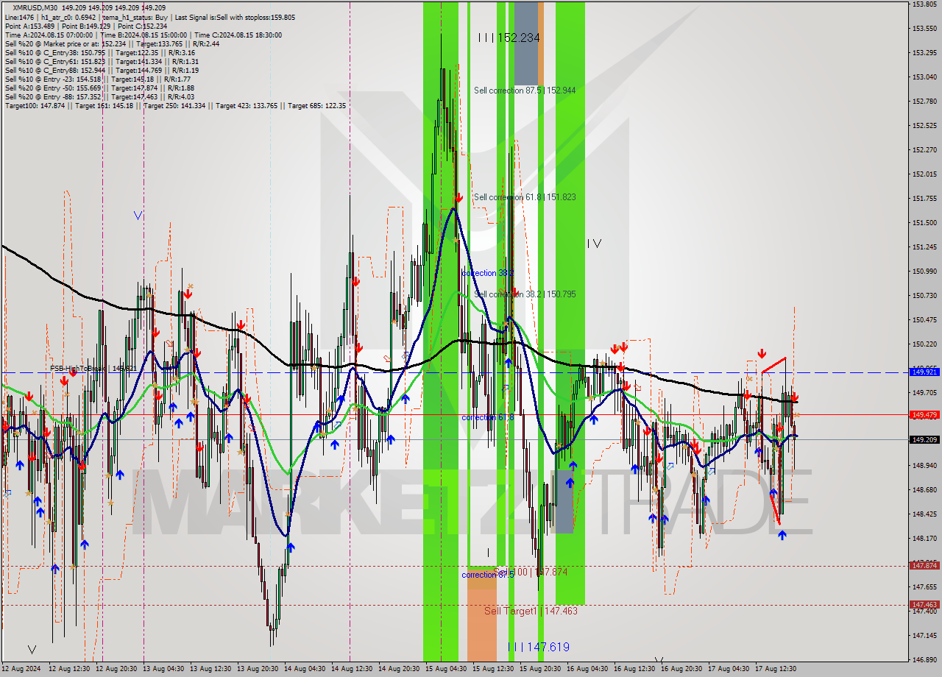Click the 150.990 price axis label
Image resolution: width=942 pixels, height=677 pixels.
[x=924, y=271]
